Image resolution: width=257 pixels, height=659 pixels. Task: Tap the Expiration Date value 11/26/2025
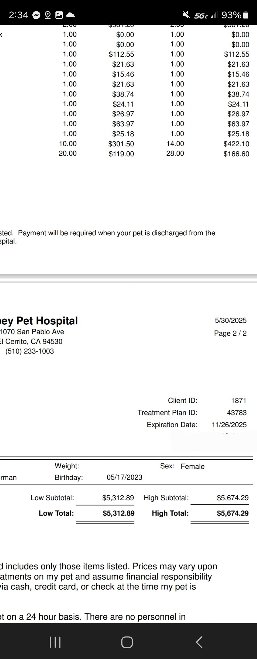pyautogui.click(x=229, y=425)
